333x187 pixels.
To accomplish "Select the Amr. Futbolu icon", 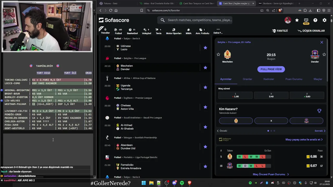I will [x=202, y=31].
